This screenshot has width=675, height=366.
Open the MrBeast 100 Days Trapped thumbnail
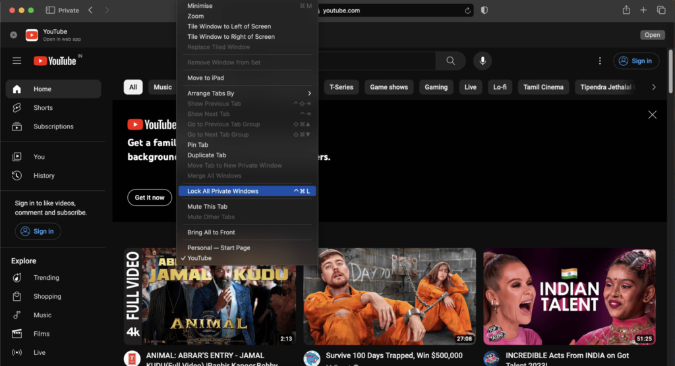point(389,296)
